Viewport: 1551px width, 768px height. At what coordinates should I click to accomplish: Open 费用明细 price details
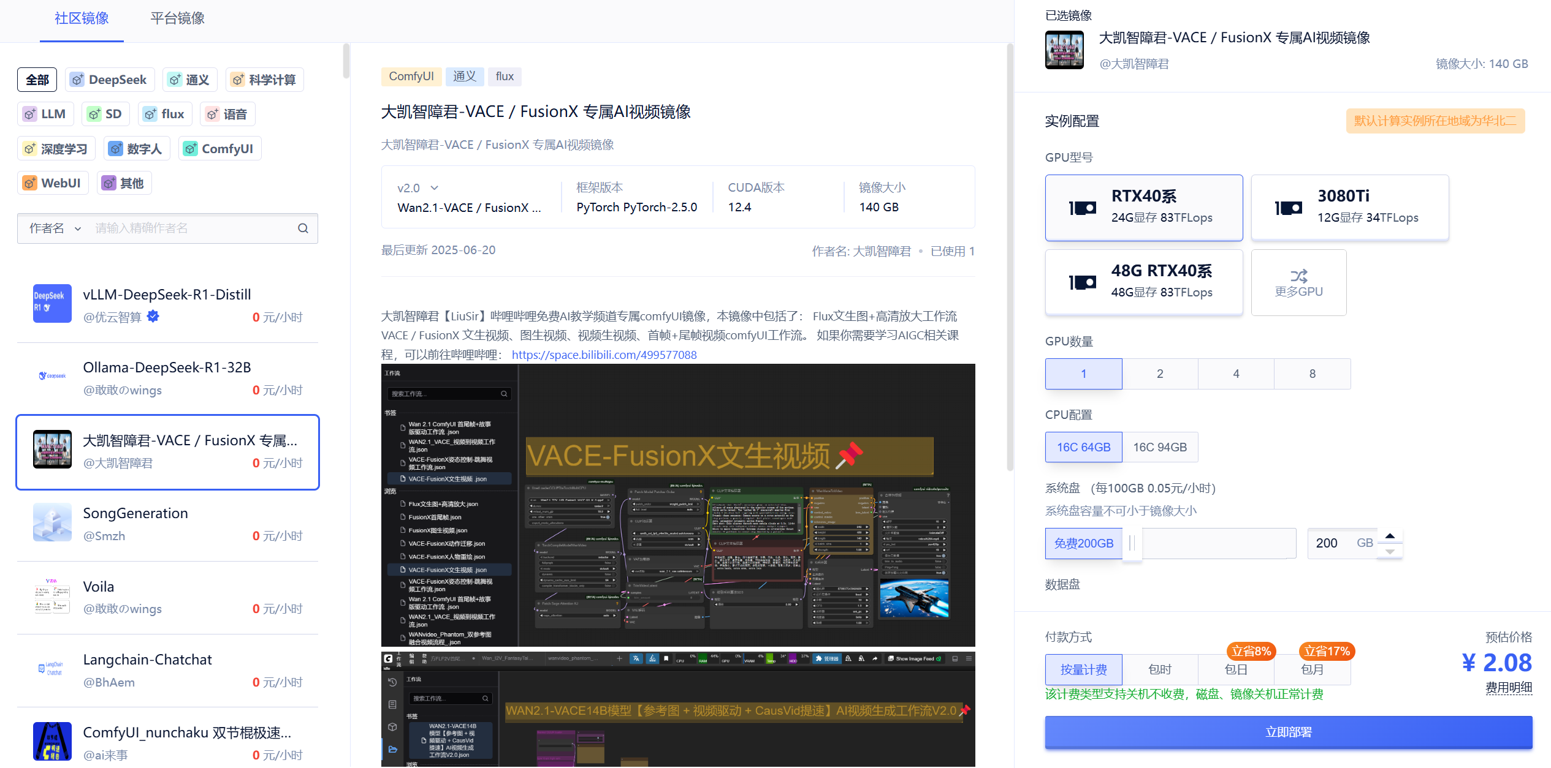(x=1508, y=688)
